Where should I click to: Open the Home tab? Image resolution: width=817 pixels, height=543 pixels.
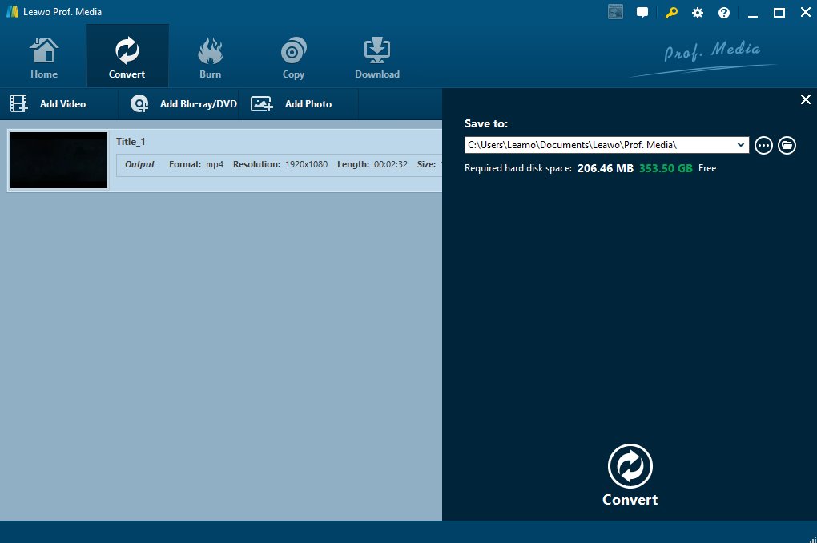tap(44, 58)
